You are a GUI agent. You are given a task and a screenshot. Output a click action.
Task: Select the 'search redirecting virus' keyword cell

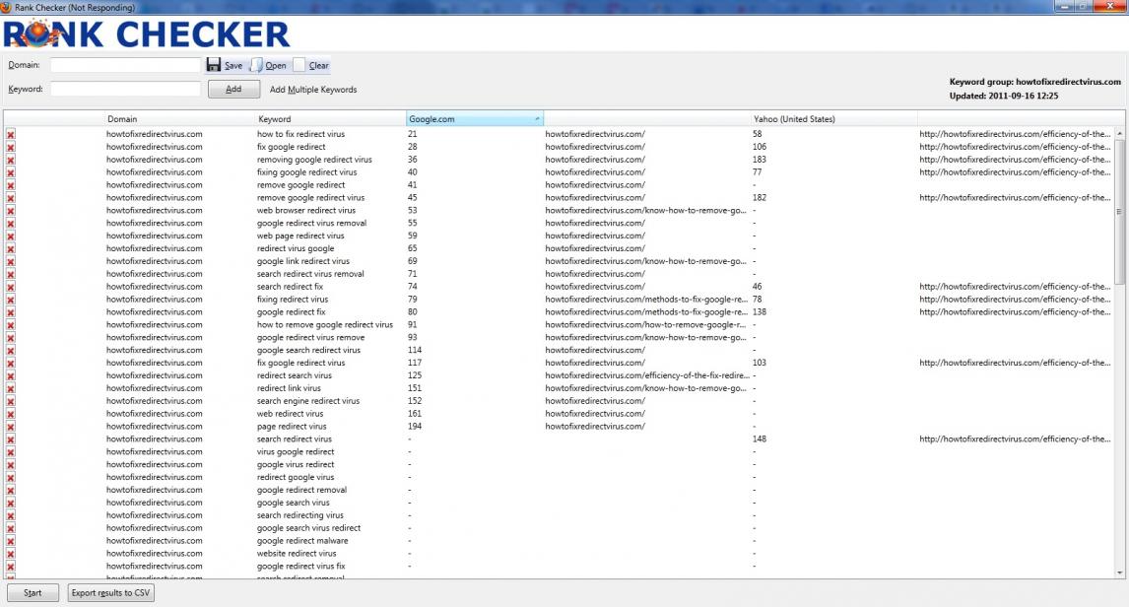(300, 515)
